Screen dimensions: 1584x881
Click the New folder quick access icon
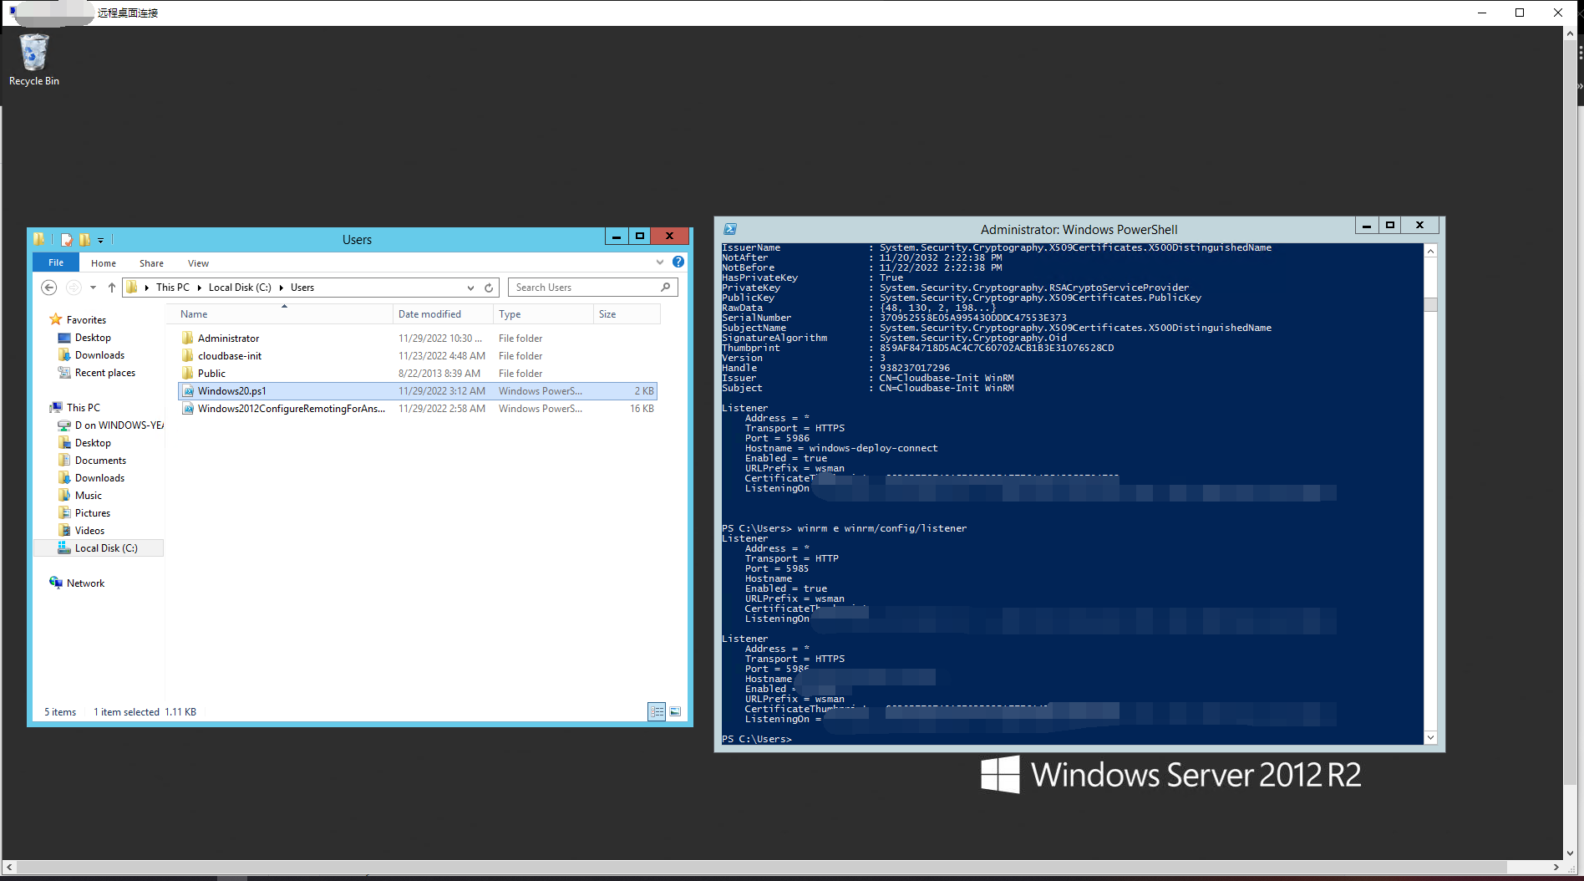(84, 240)
